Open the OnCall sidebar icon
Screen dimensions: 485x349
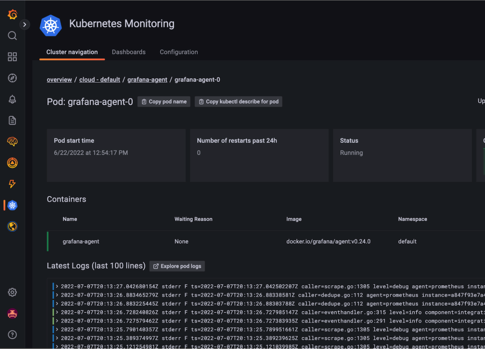tap(12, 163)
